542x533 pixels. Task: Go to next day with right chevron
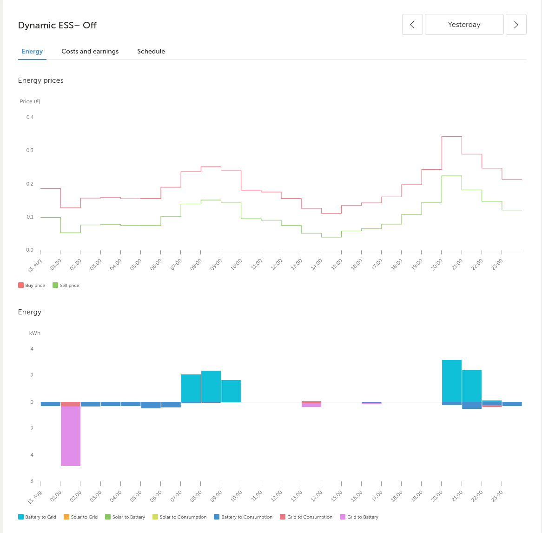coord(516,25)
